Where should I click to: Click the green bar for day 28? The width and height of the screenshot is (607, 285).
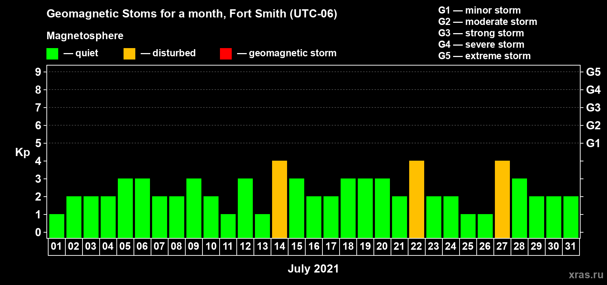[x=520, y=208]
